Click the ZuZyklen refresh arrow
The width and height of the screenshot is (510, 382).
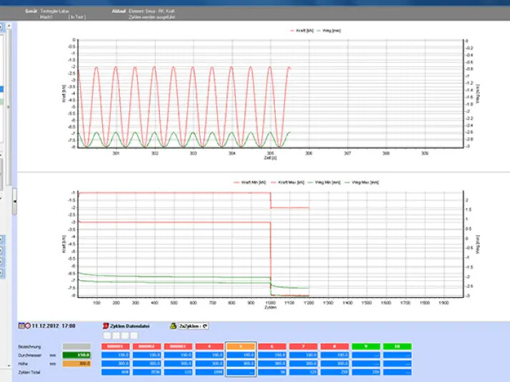[206, 326]
